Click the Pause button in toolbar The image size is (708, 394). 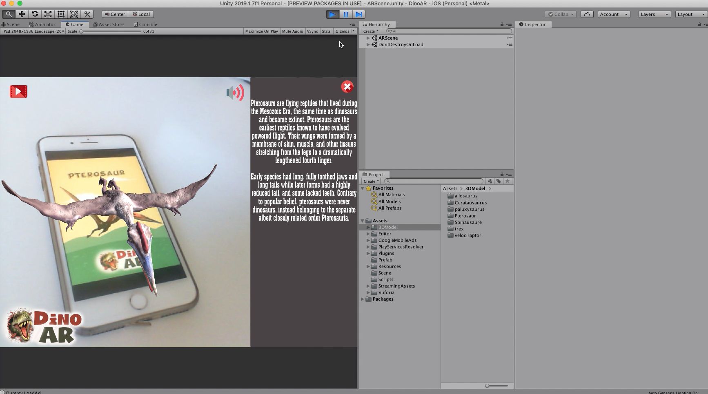pos(345,14)
